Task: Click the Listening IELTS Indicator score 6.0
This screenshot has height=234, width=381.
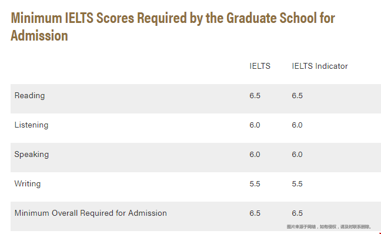Action: [297, 125]
